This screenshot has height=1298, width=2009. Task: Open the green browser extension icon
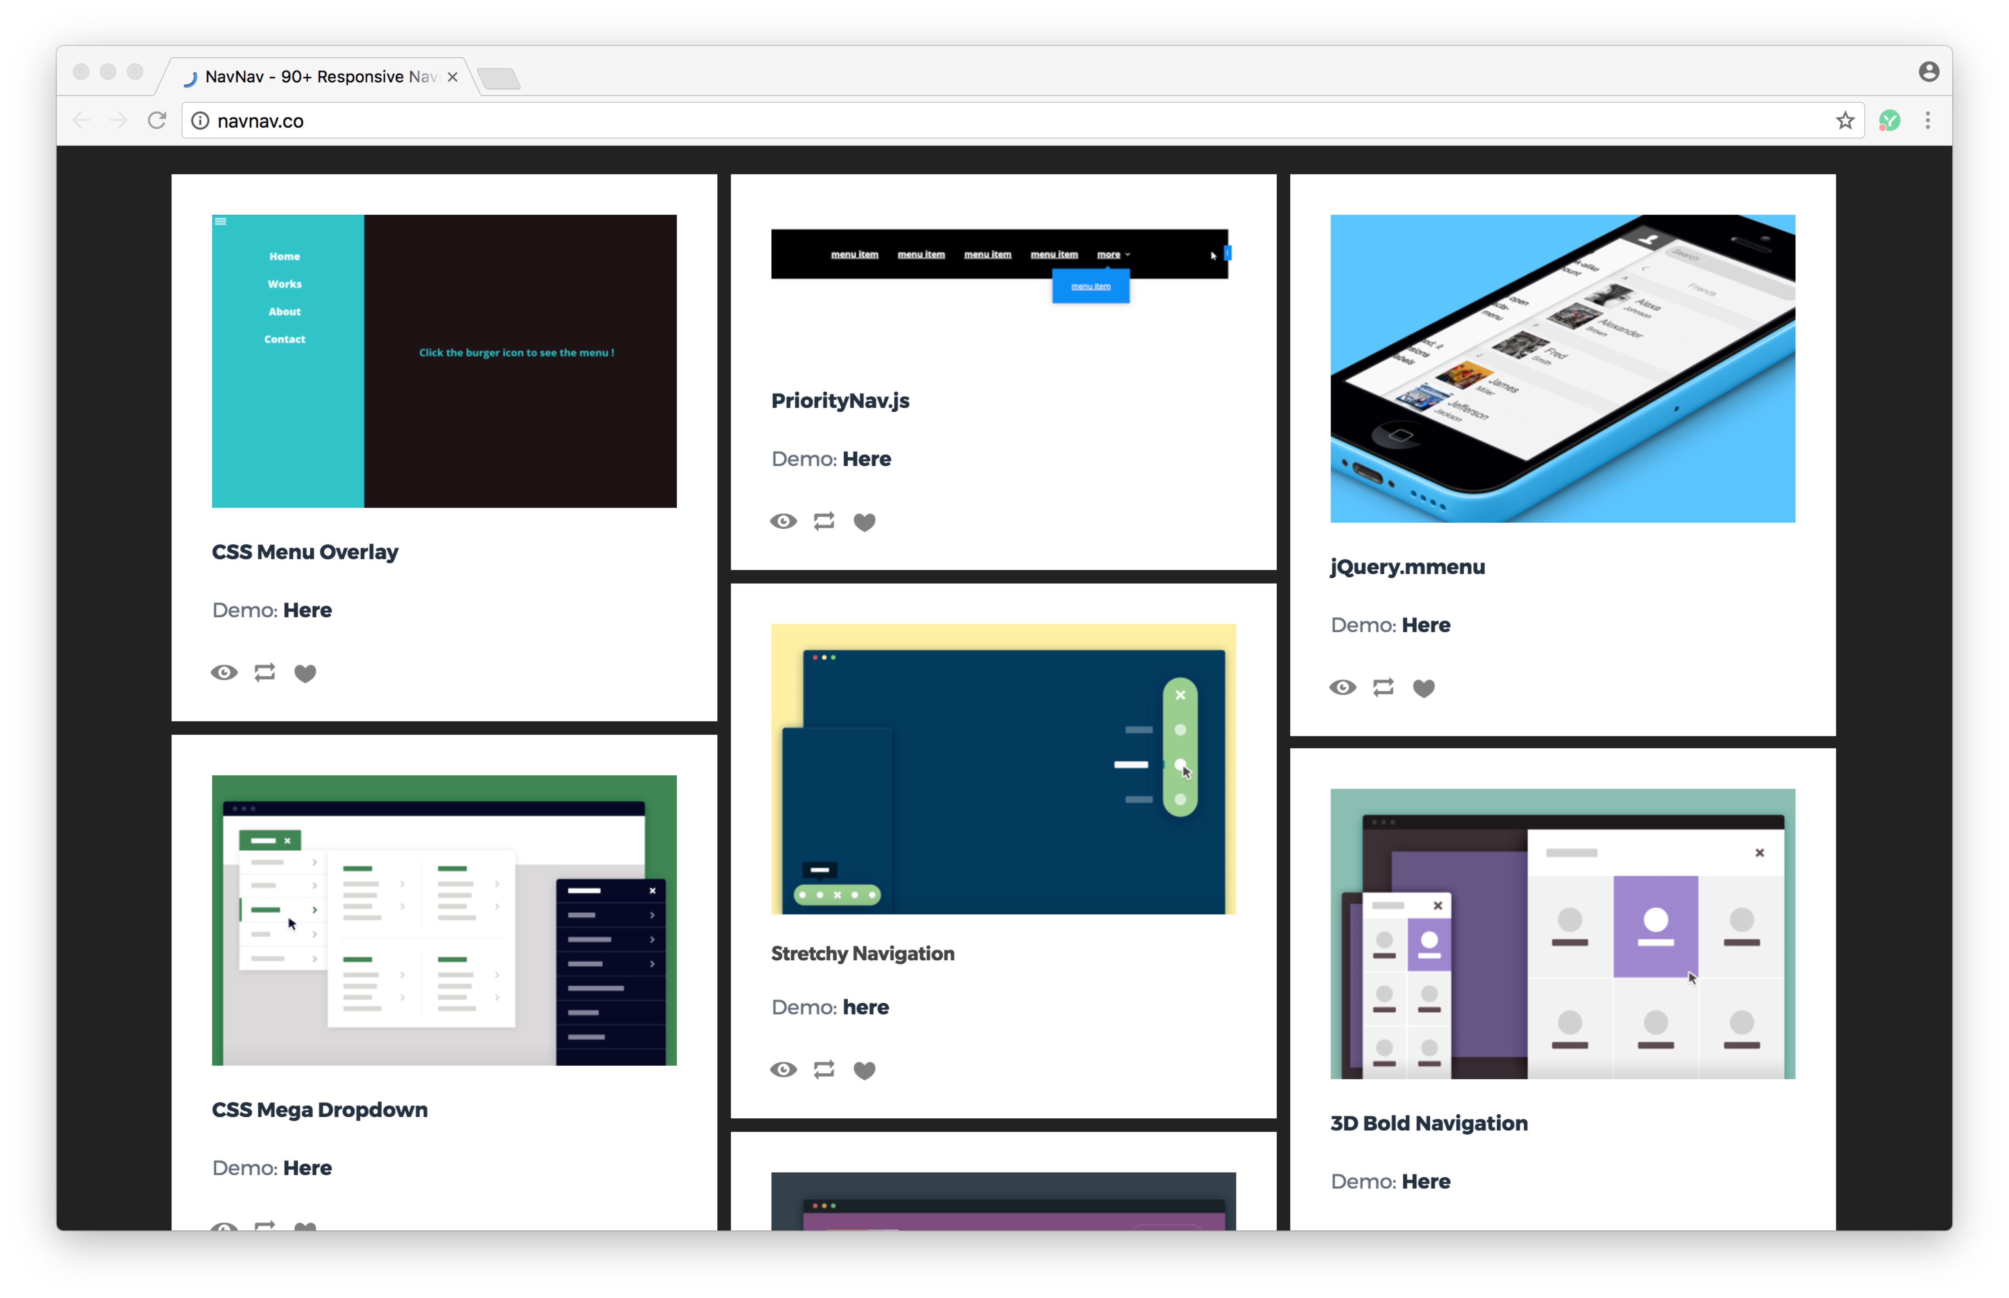[x=1889, y=121]
